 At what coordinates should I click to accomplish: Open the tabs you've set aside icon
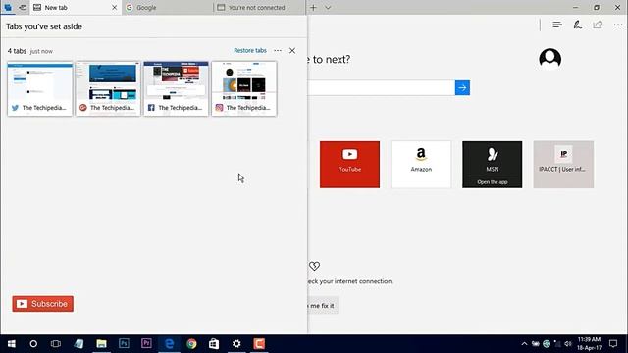[x=8, y=7]
